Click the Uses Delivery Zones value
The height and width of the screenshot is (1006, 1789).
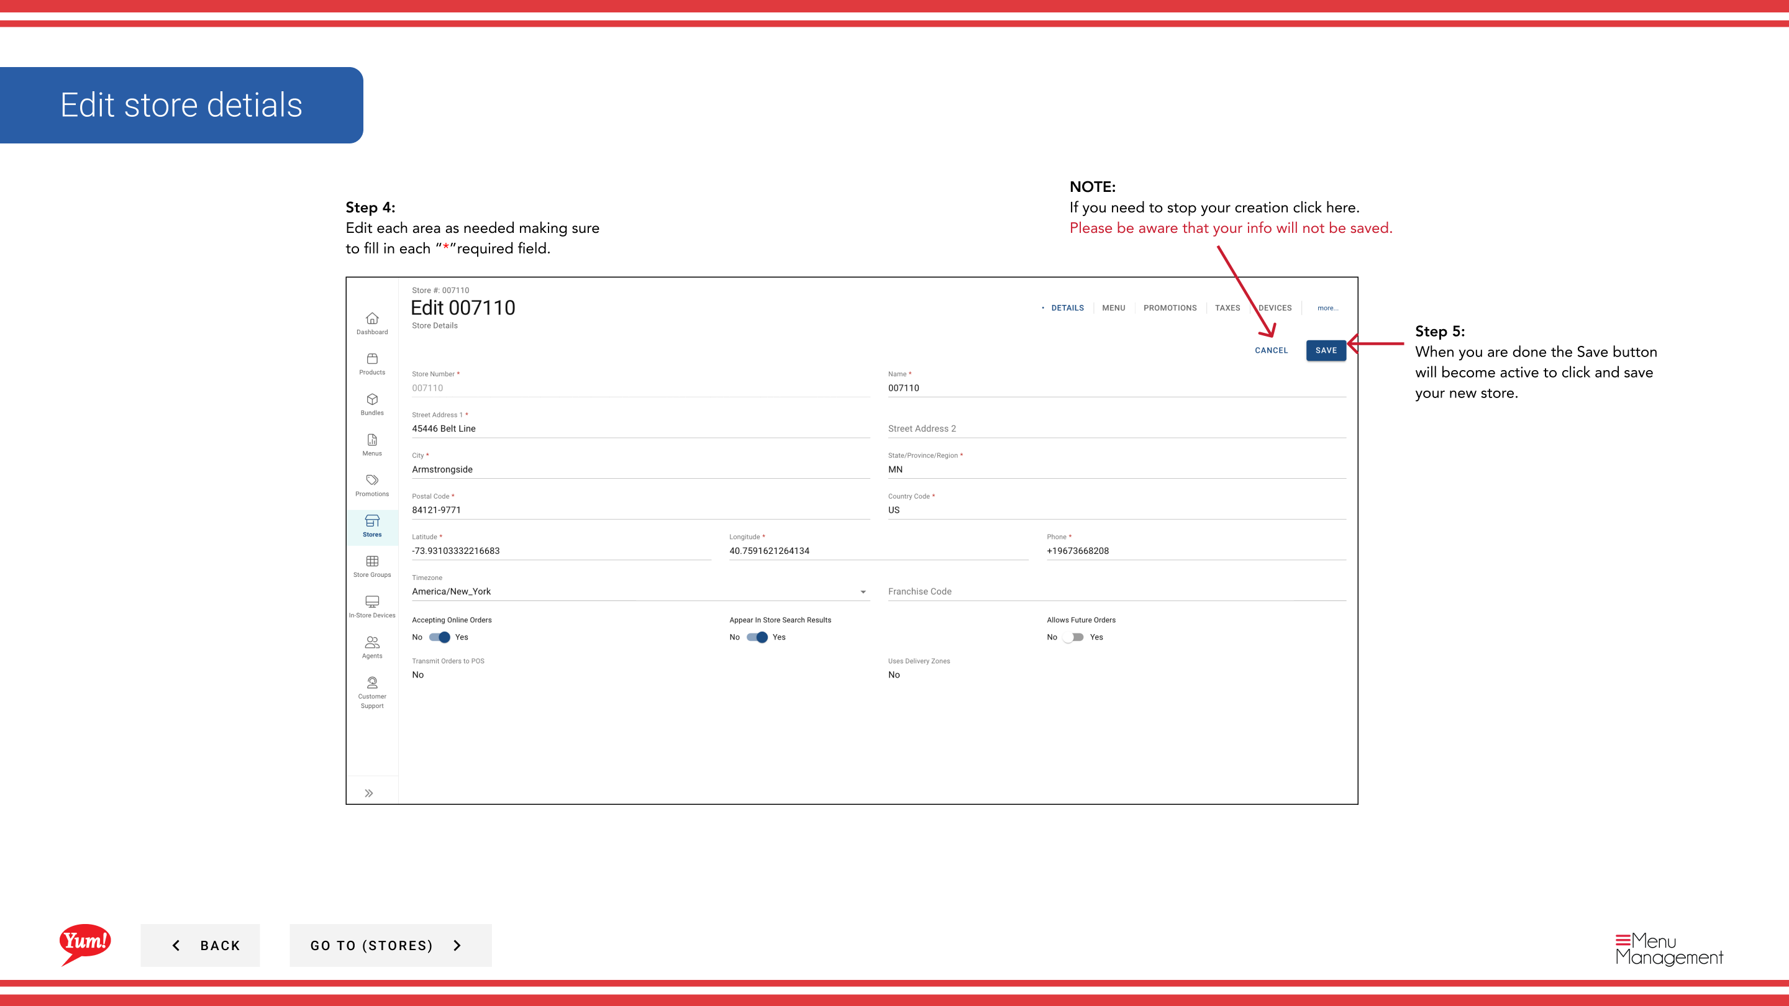[894, 675]
